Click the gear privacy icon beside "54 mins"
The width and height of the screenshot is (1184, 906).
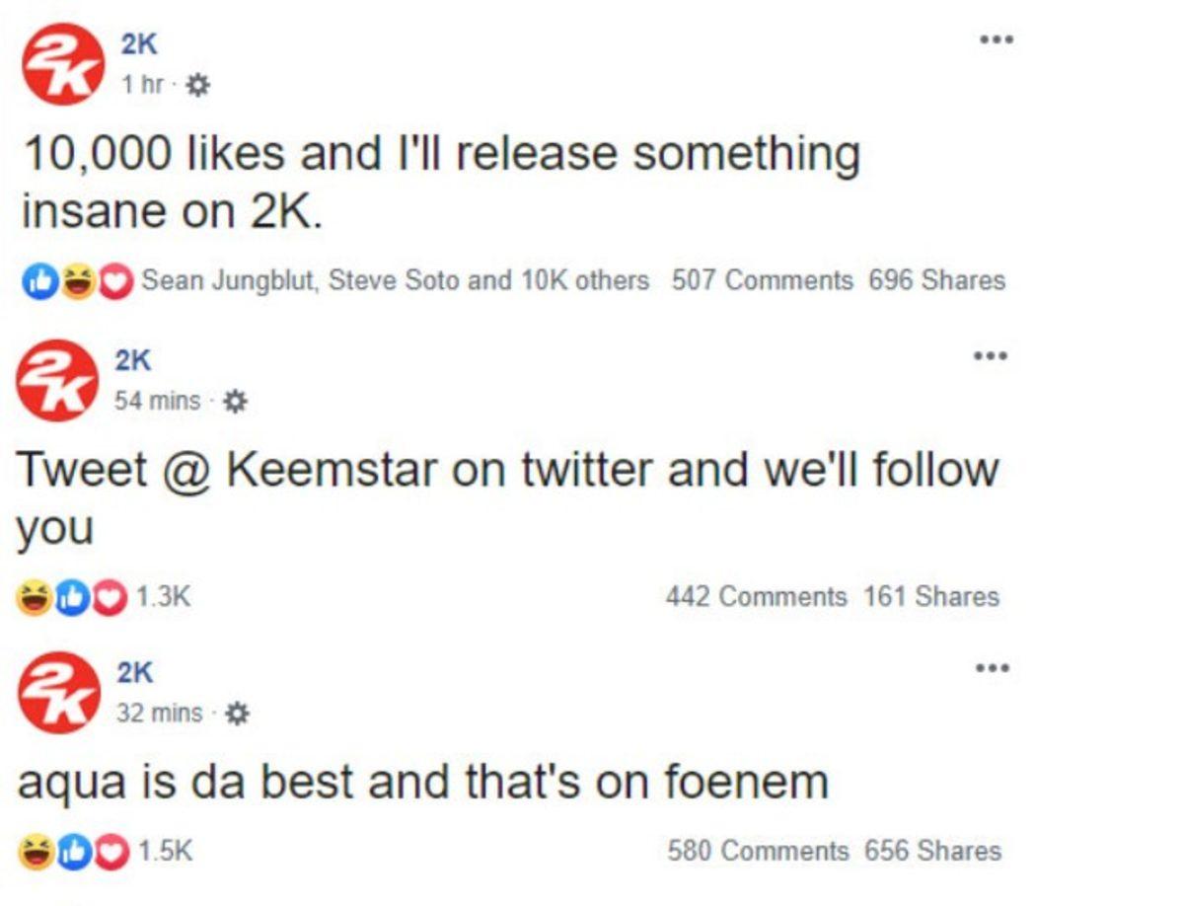(x=235, y=402)
